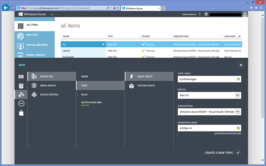Sort by the Name column header
Image resolution: width=266 pixels, height=166 pixels.
click(x=66, y=37)
